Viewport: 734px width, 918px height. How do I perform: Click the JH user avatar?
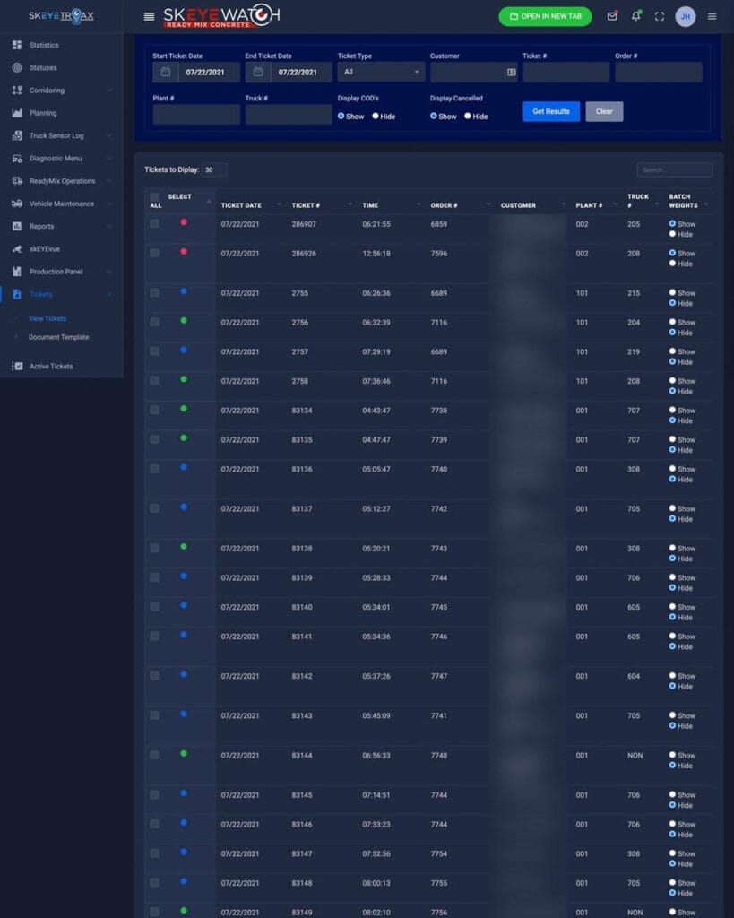click(686, 16)
